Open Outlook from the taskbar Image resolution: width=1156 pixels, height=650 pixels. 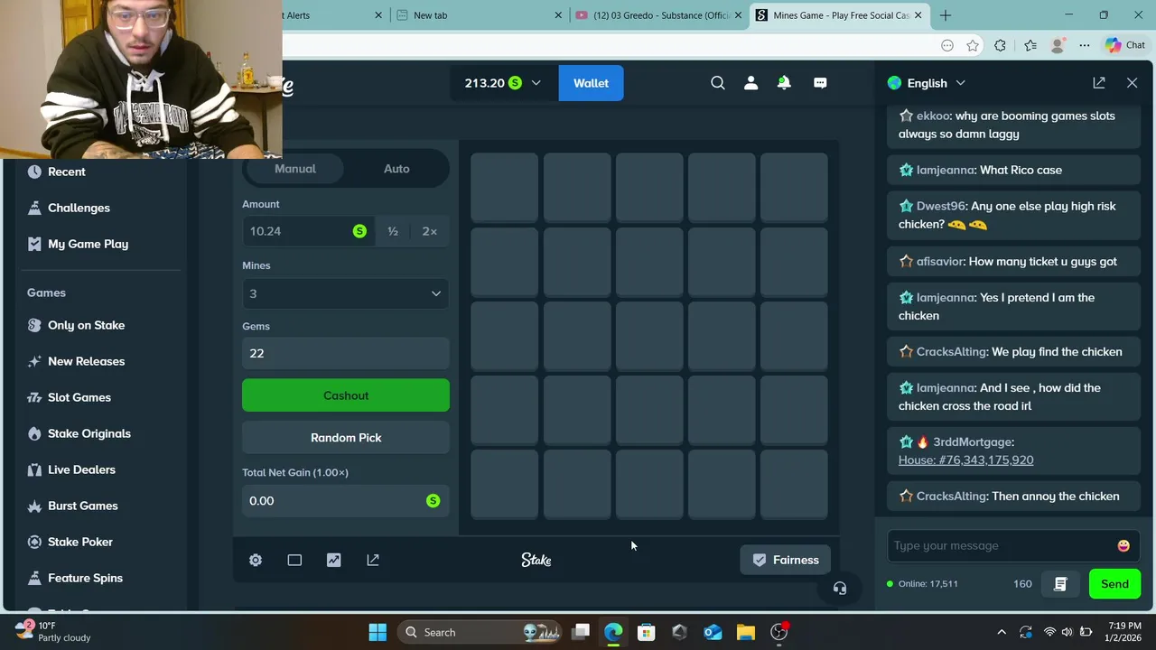coord(713,632)
